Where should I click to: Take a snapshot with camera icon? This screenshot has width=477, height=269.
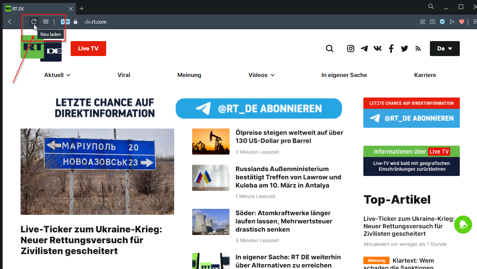click(433, 22)
